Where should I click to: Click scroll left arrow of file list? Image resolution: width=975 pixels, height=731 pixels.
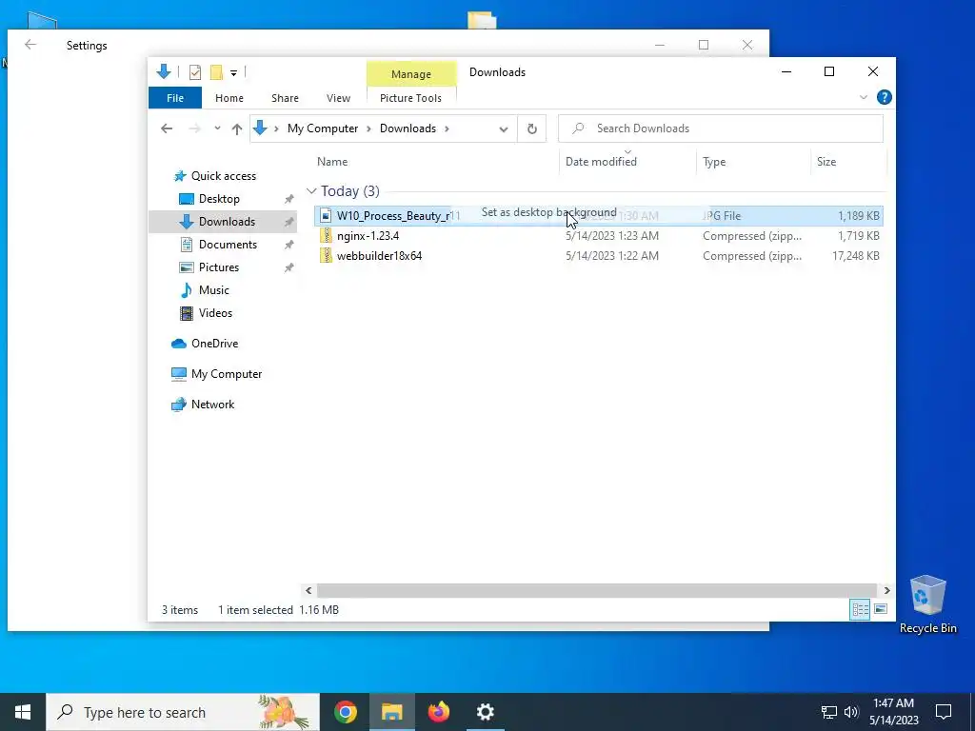click(x=308, y=590)
